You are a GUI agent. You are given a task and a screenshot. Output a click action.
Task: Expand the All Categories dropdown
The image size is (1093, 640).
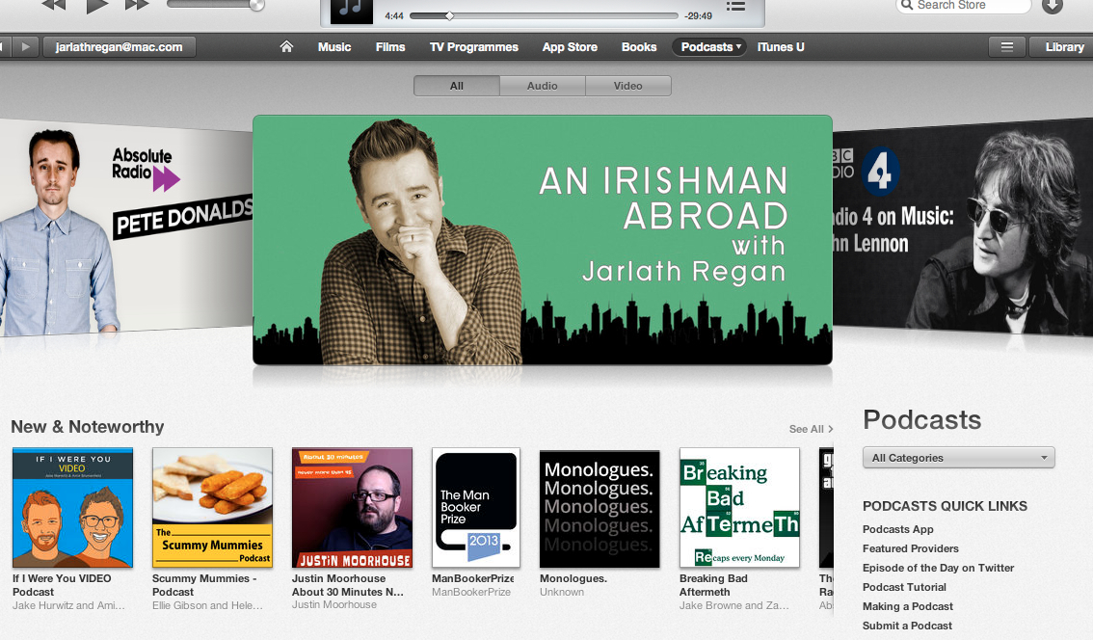tap(959, 457)
